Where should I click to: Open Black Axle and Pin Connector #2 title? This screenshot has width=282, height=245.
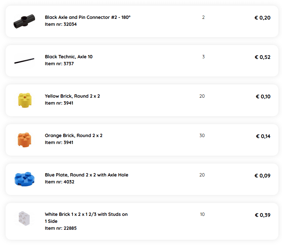point(88,17)
